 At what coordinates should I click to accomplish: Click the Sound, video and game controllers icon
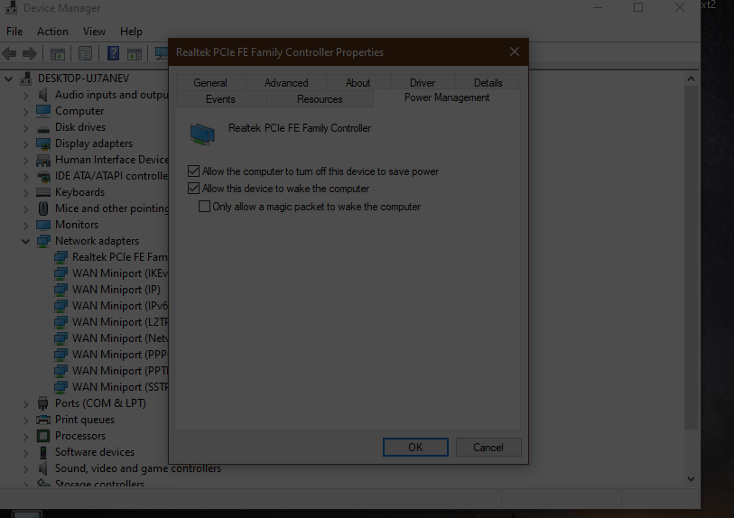(x=43, y=468)
